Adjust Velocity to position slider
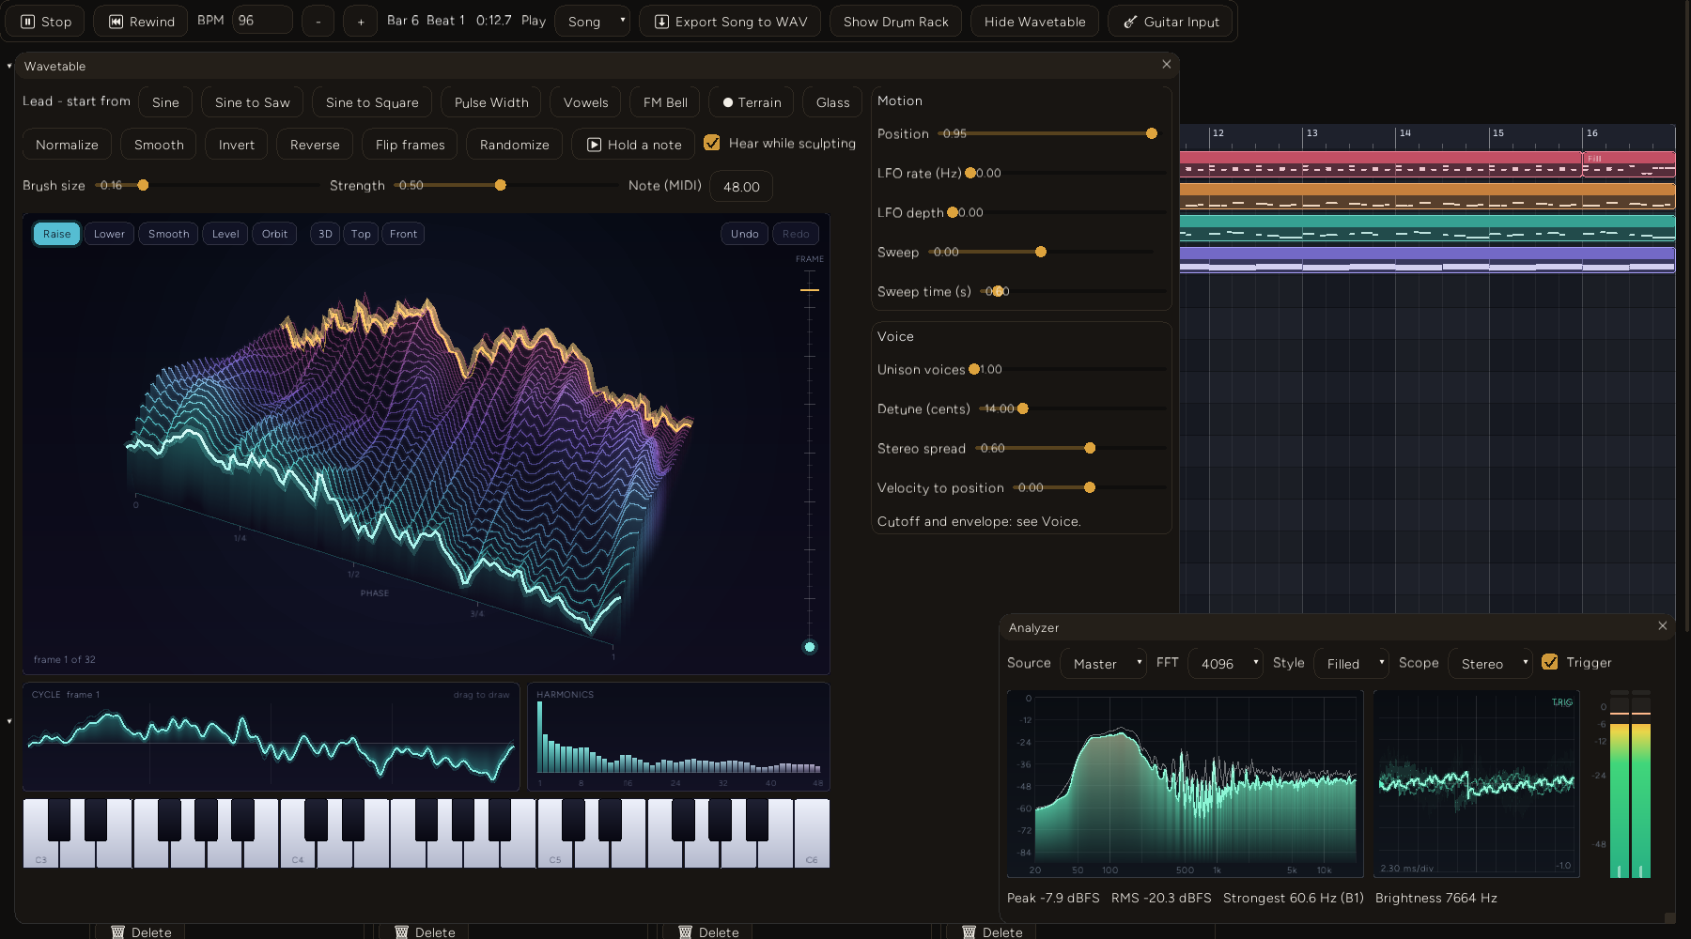The image size is (1691, 939). [1090, 487]
